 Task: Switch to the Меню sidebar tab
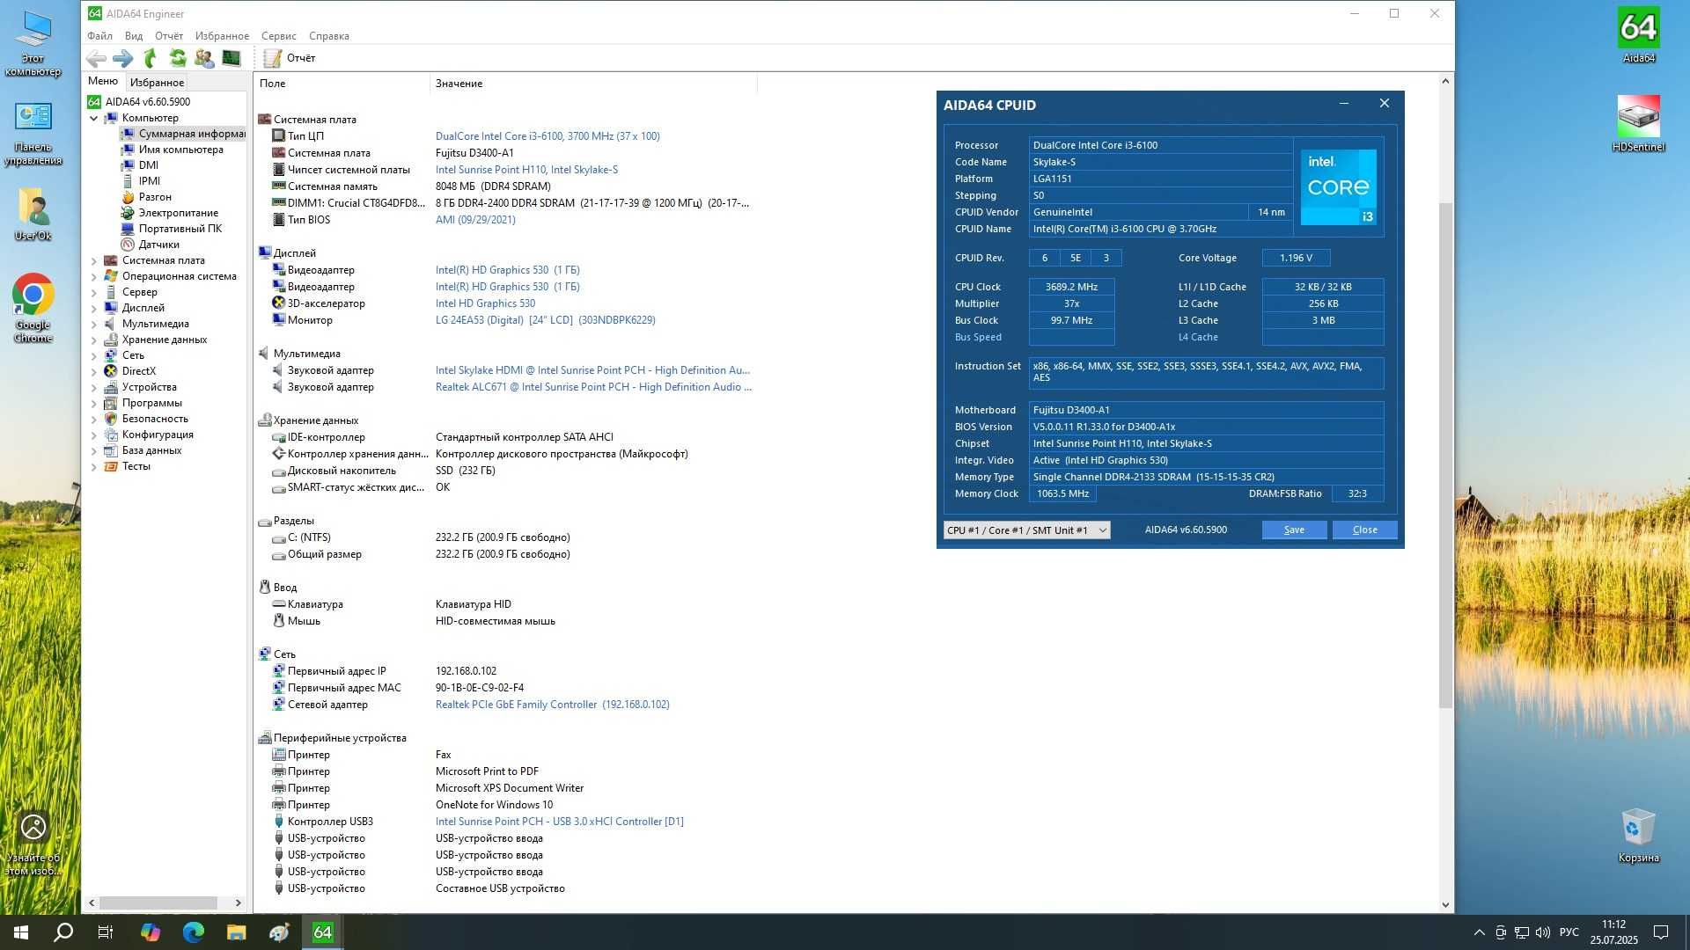tap(103, 81)
